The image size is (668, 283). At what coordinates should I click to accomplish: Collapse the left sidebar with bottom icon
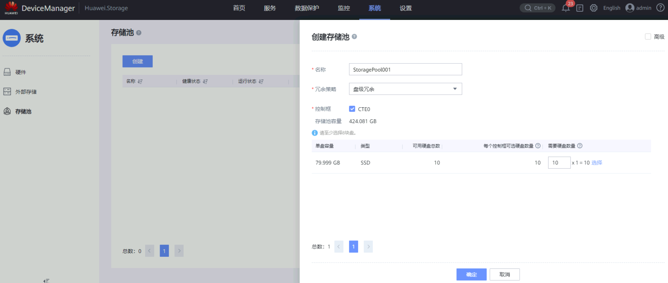coord(46,281)
